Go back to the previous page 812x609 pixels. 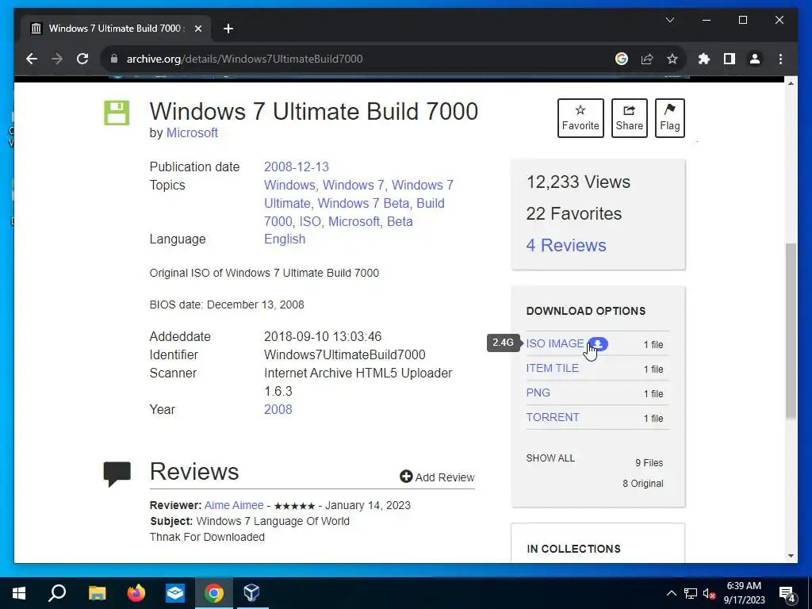(x=32, y=59)
